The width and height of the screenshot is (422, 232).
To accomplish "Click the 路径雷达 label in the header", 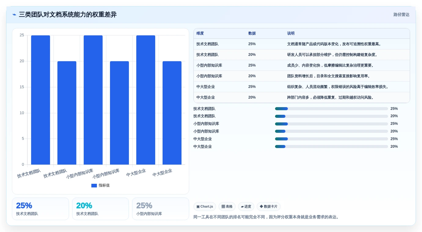I will point(401,15).
